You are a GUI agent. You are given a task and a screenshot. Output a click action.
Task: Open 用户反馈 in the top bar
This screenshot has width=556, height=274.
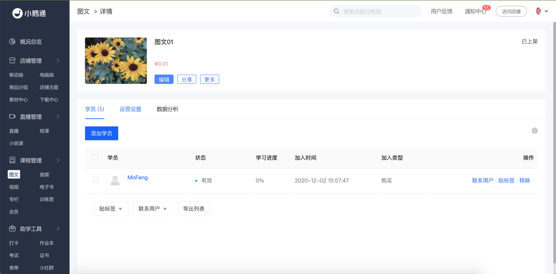[441, 11]
